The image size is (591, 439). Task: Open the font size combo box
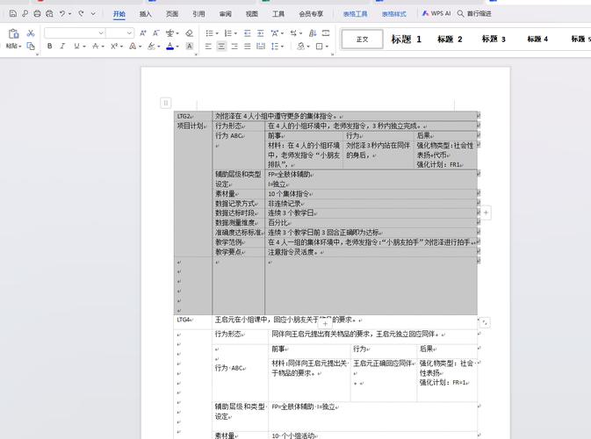pyautogui.click(x=119, y=33)
